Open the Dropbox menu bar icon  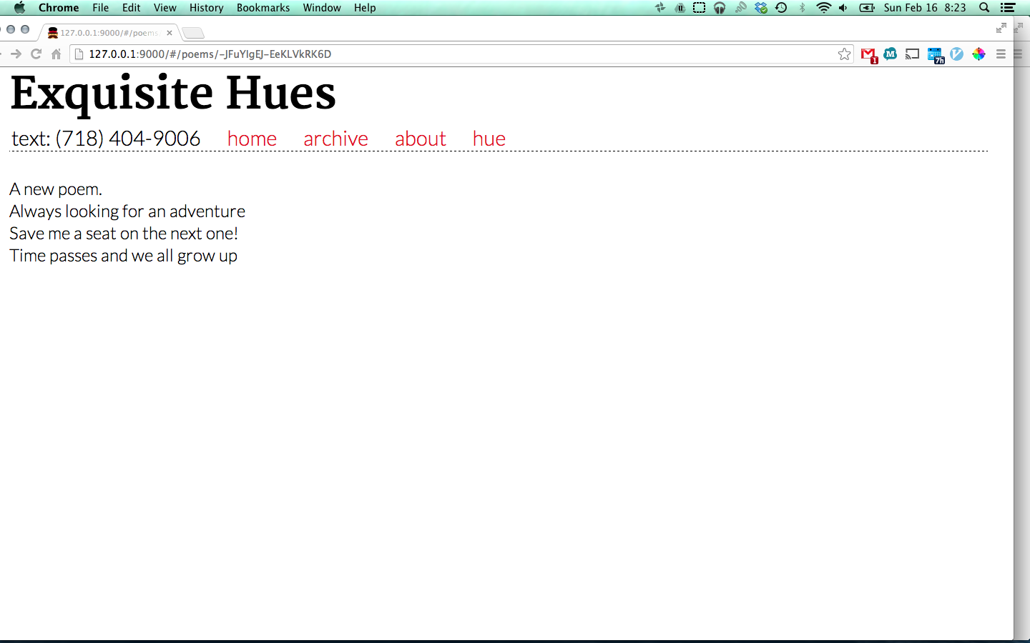(x=761, y=8)
